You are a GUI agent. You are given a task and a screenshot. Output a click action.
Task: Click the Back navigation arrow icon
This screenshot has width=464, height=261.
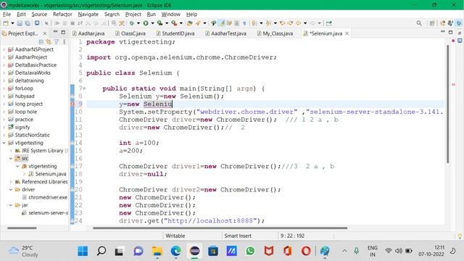pyautogui.click(x=298, y=23)
